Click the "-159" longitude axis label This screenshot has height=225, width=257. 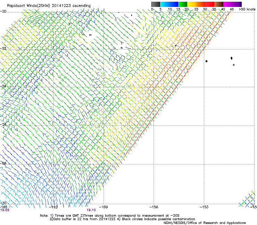(x=103, y=207)
